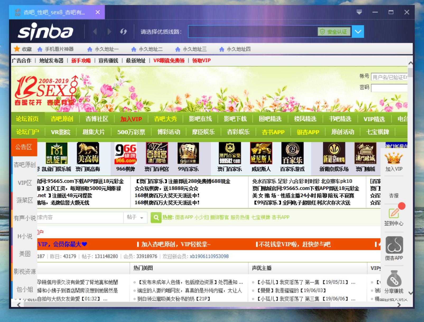Click into the 帐号 username field
Viewport: 424px width, 322px height.
pyautogui.click(x=389, y=77)
